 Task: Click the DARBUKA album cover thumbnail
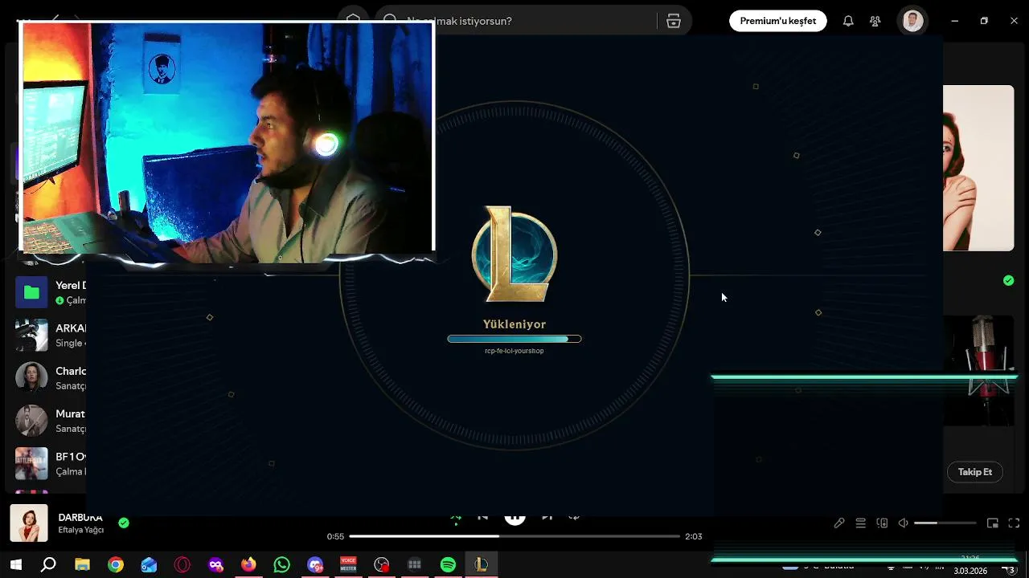click(29, 523)
